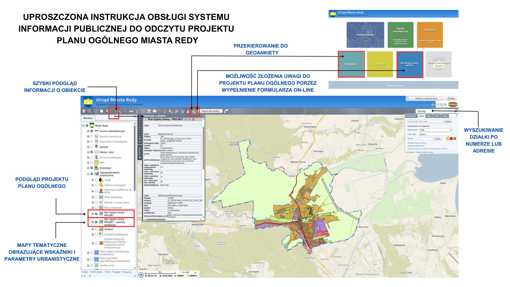Click the Reda coat of arms header logo
The width and height of the screenshot is (510, 287).
click(x=88, y=102)
